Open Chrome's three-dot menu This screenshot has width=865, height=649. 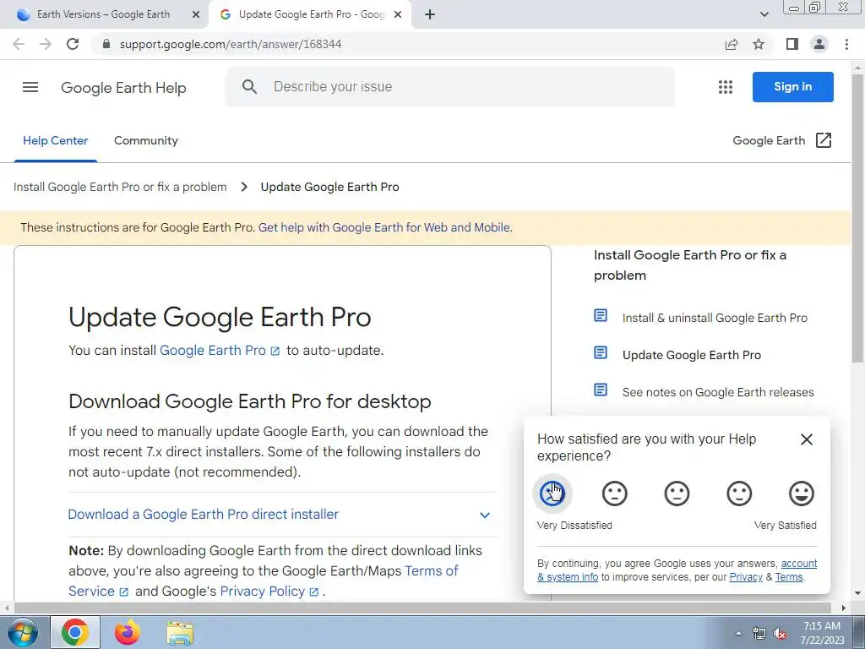846,44
